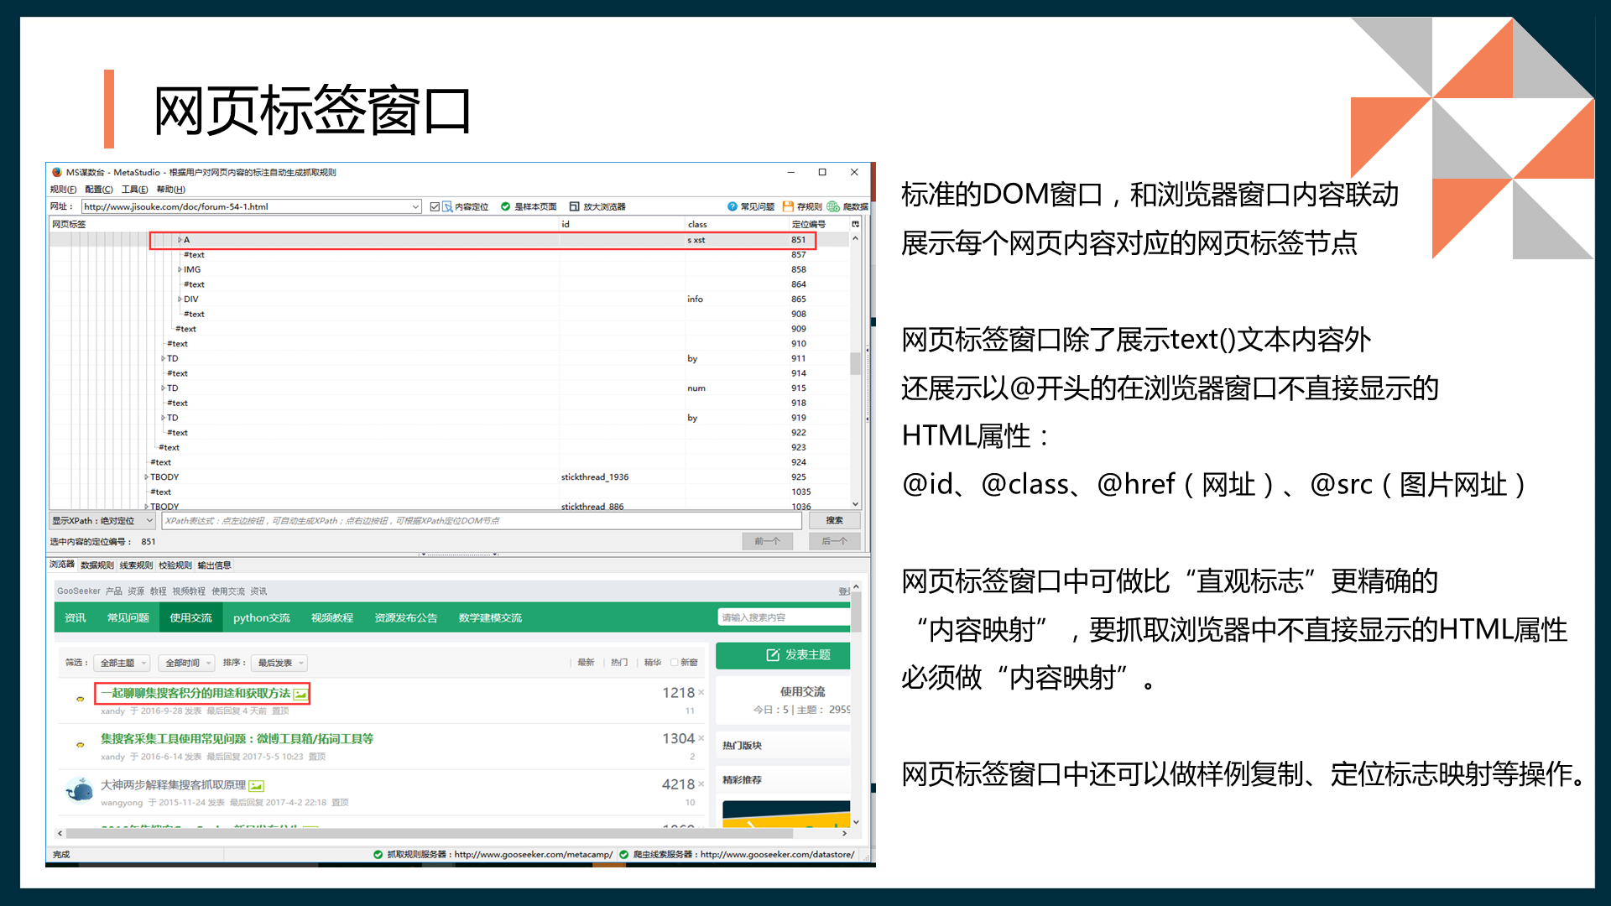Click the browser pane horizontal scrollbar thumb

tap(430, 833)
